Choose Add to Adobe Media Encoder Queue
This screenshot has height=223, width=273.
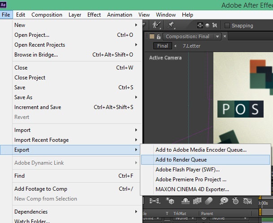[x=205, y=150]
